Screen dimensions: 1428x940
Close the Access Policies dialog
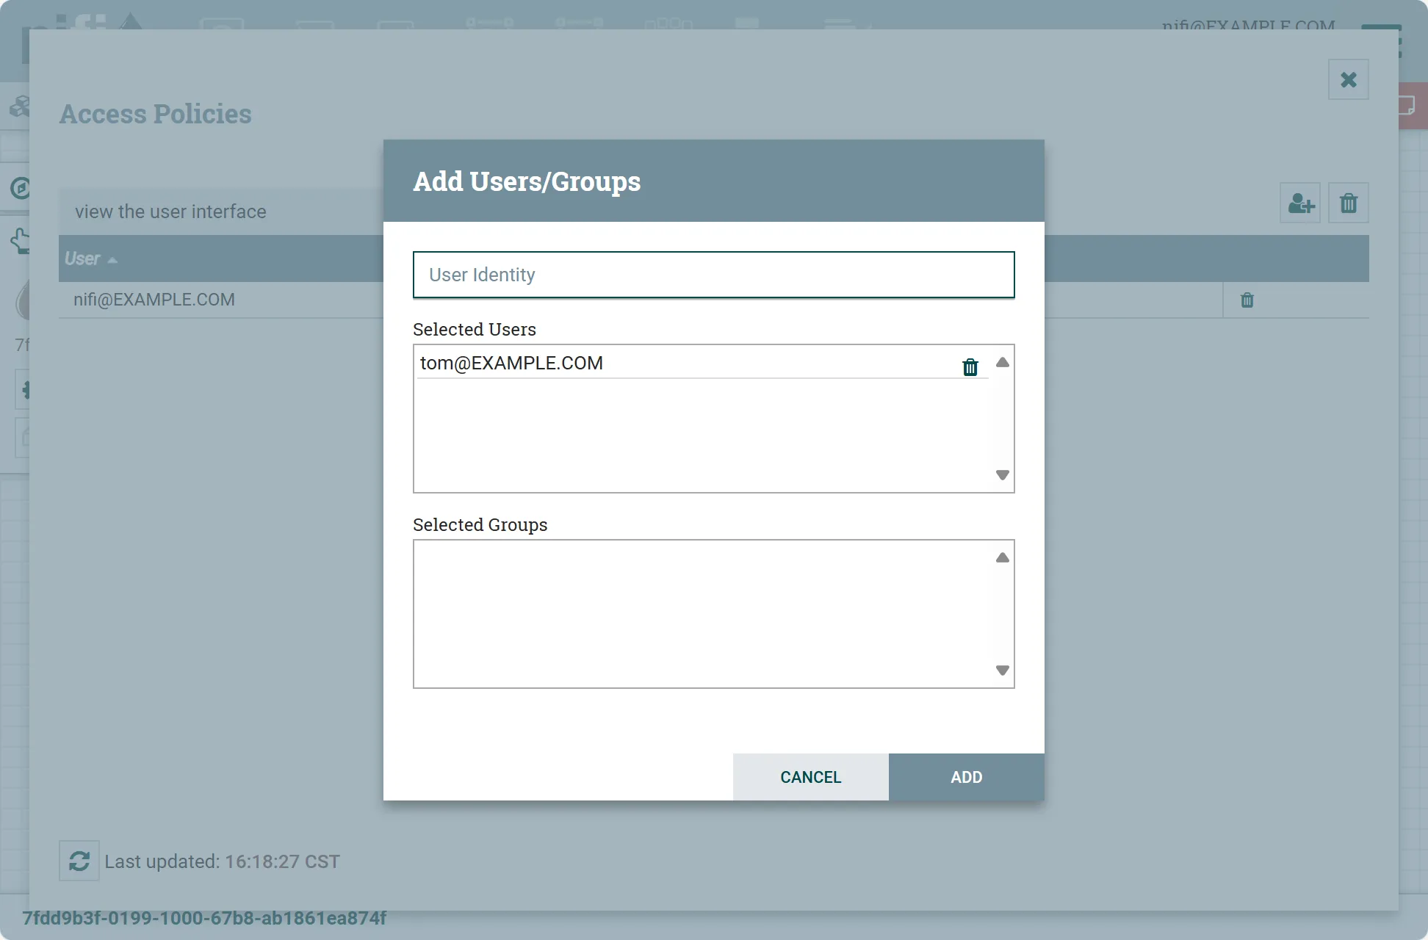[1348, 79]
